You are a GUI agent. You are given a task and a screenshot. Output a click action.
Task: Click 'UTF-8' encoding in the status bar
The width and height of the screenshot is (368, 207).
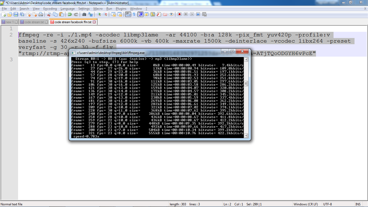(x=328, y=204)
